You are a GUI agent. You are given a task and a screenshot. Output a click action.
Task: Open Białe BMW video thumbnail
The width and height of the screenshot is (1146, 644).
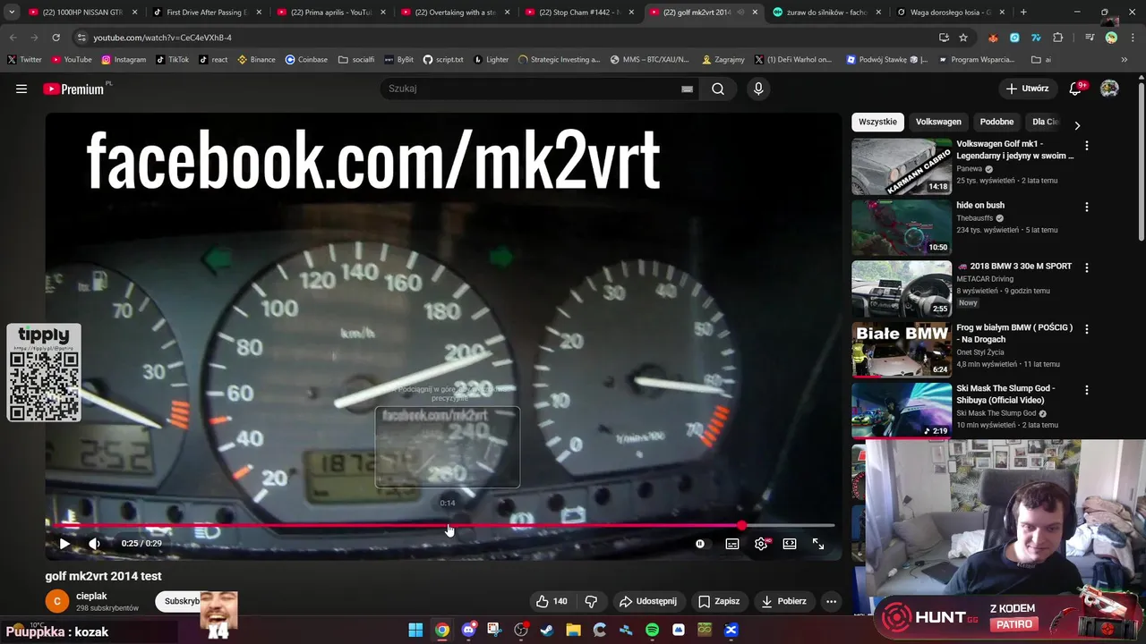902,350
